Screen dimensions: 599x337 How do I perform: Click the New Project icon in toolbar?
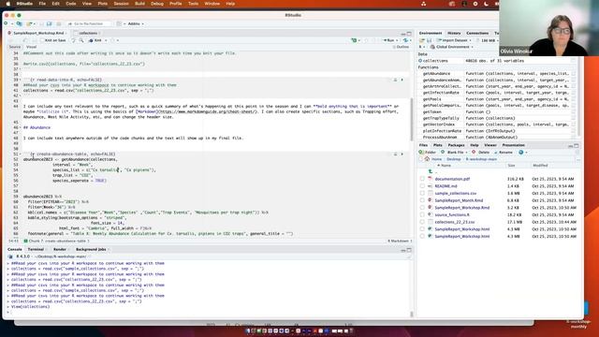tap(19, 23)
